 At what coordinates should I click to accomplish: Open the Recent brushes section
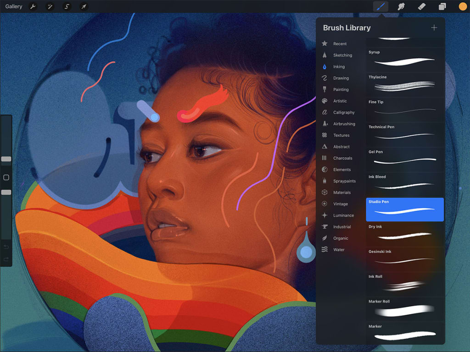(x=340, y=44)
